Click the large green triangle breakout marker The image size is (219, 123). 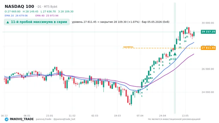point(175,54)
